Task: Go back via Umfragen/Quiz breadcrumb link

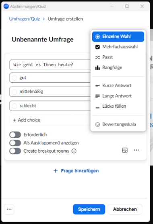Action: tap(25, 19)
